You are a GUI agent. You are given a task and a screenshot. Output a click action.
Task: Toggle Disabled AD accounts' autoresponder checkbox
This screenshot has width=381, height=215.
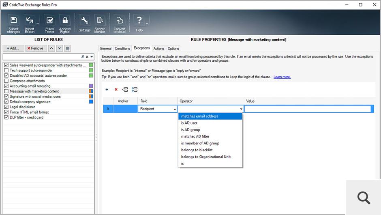(x=6, y=75)
